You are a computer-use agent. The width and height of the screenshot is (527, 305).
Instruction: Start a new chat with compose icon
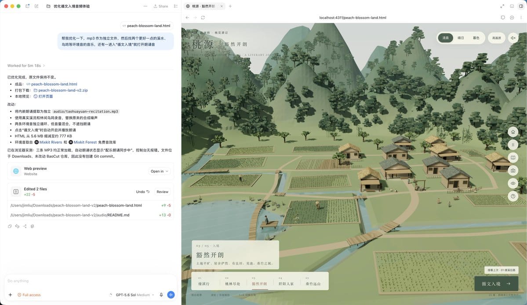tap(36, 6)
